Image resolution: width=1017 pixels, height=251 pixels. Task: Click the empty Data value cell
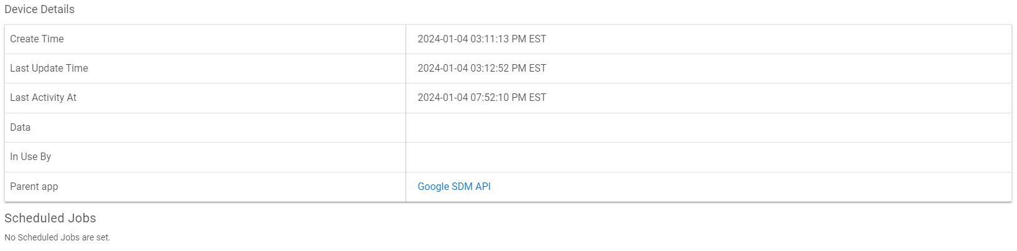708,128
